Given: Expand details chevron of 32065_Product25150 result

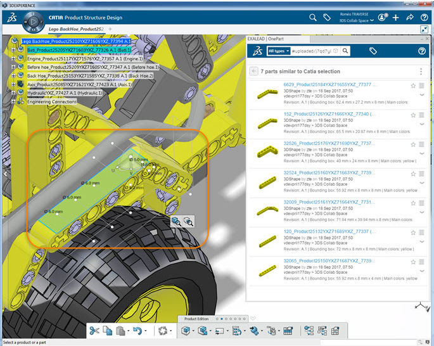Looking at the screenshot, I should (x=422, y=271).
